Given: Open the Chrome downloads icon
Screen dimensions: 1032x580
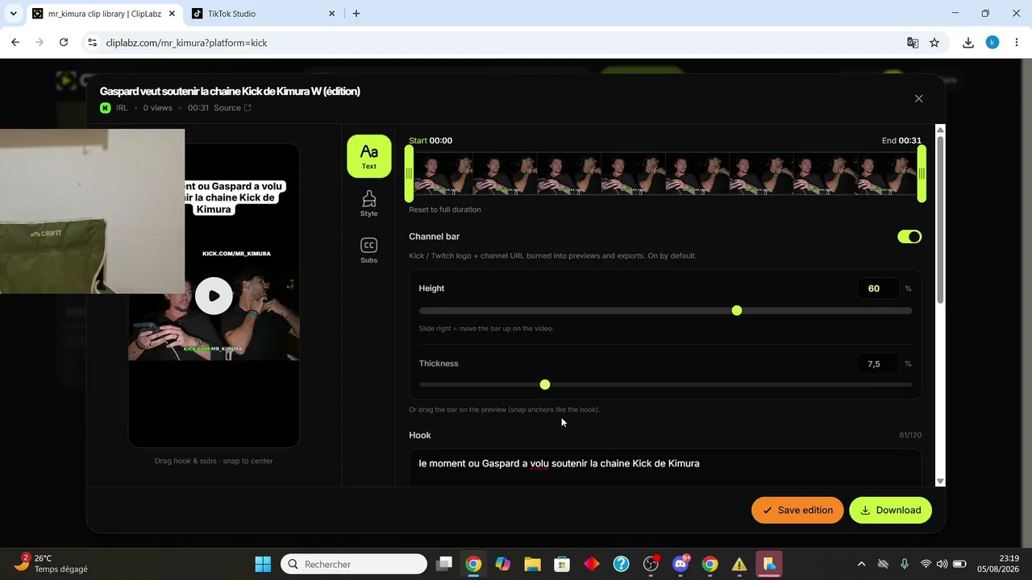Looking at the screenshot, I should 968,43.
